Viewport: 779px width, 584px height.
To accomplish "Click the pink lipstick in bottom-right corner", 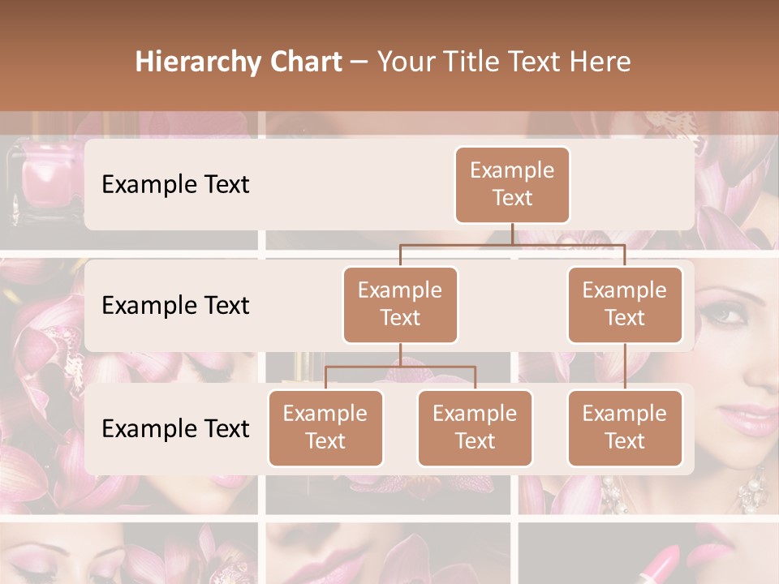I will pyautogui.click(x=666, y=563).
